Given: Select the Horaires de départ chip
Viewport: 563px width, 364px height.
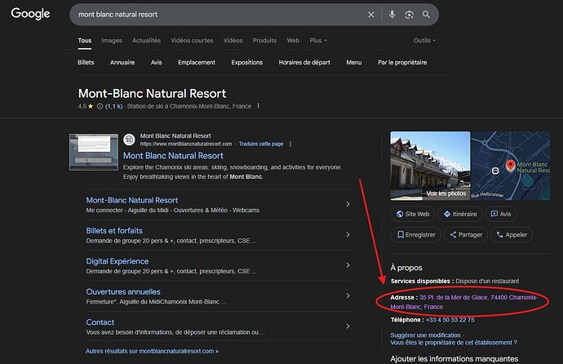Looking at the screenshot, I should 304,63.
